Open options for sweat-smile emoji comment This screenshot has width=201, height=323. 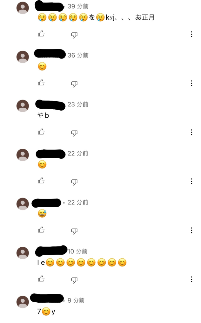[x=192, y=230]
